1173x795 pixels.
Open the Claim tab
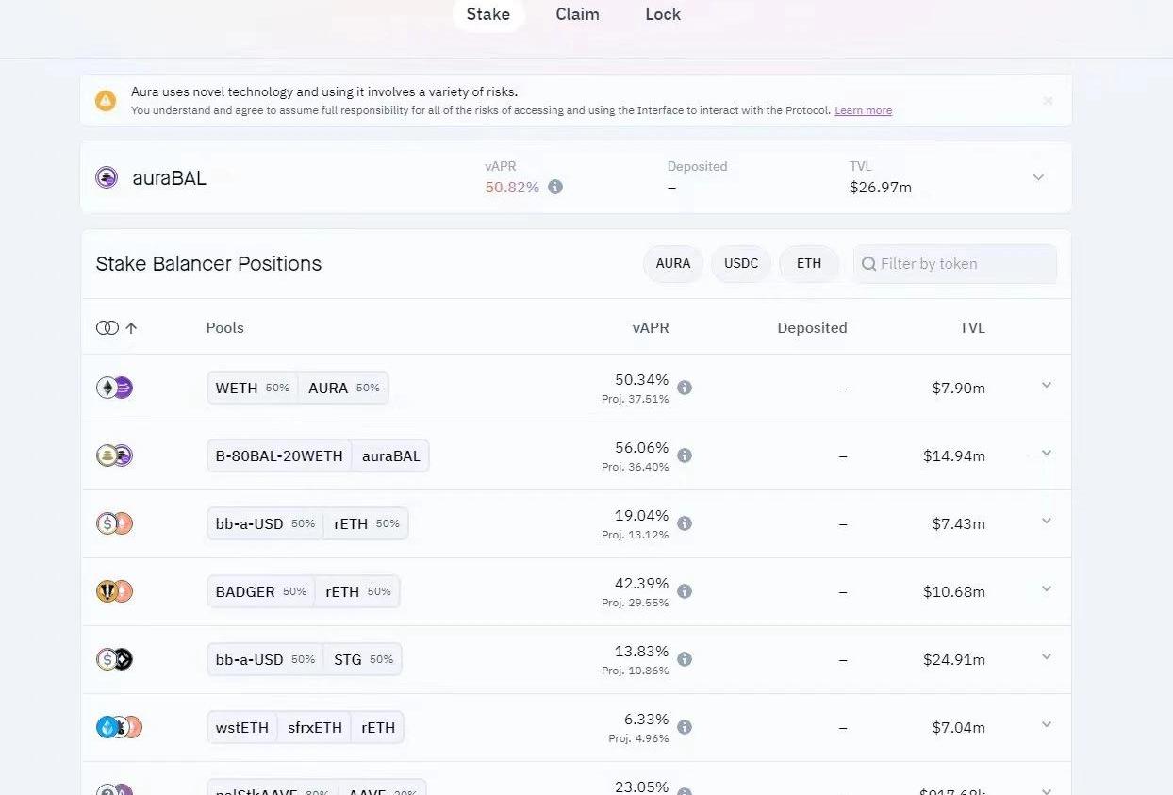[577, 14]
